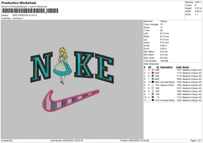
Task: Select the 'Wilcom EmbroideryStudio – Level 3 Advanced' line
Action: (24, 7)
